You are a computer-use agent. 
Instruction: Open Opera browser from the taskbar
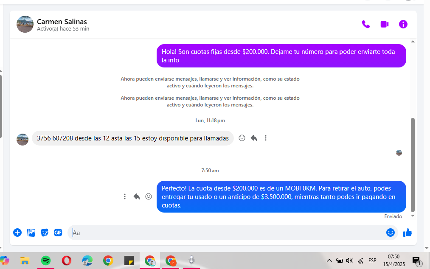66,261
